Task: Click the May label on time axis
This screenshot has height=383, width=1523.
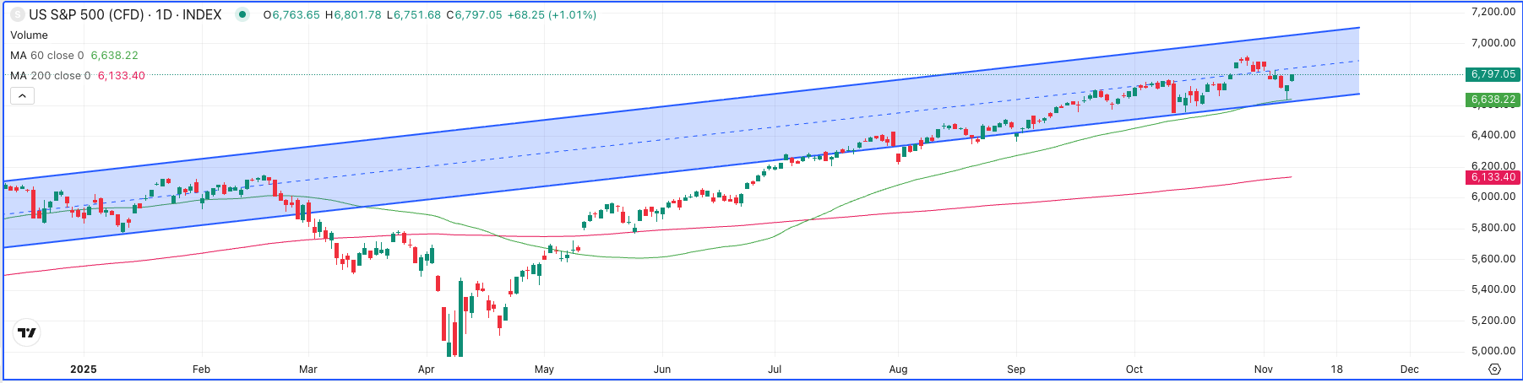Action: click(x=544, y=370)
